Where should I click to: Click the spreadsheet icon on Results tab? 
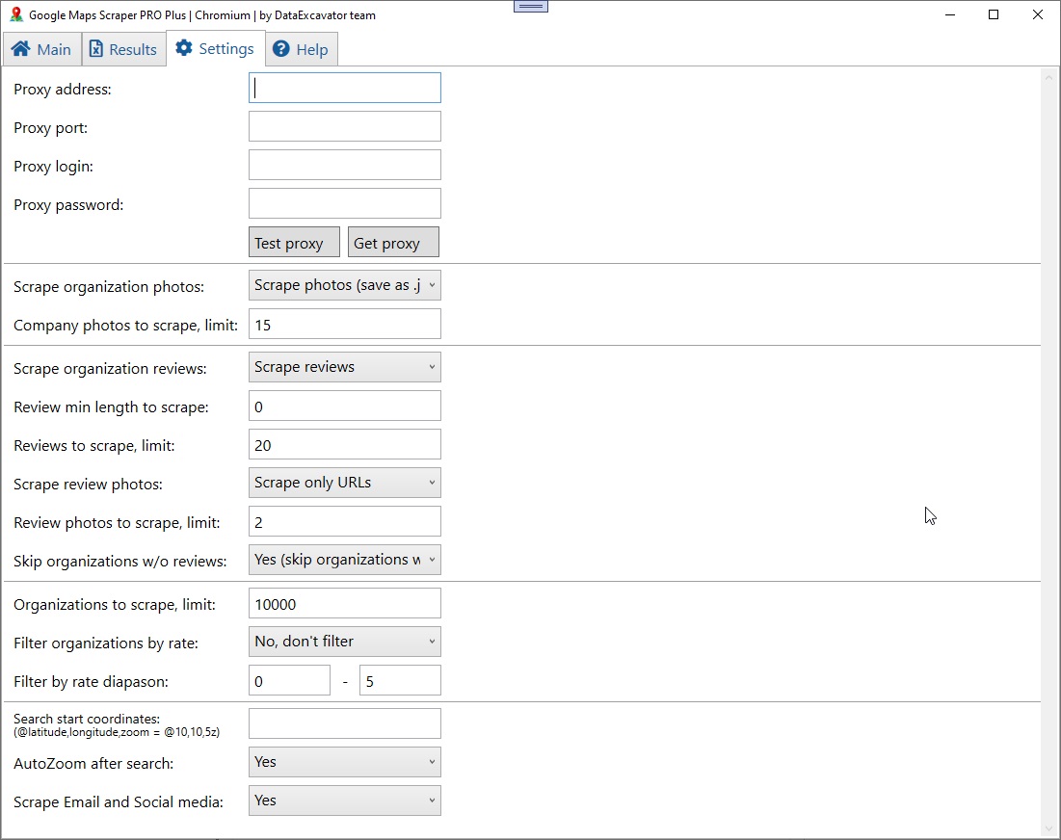[96, 49]
